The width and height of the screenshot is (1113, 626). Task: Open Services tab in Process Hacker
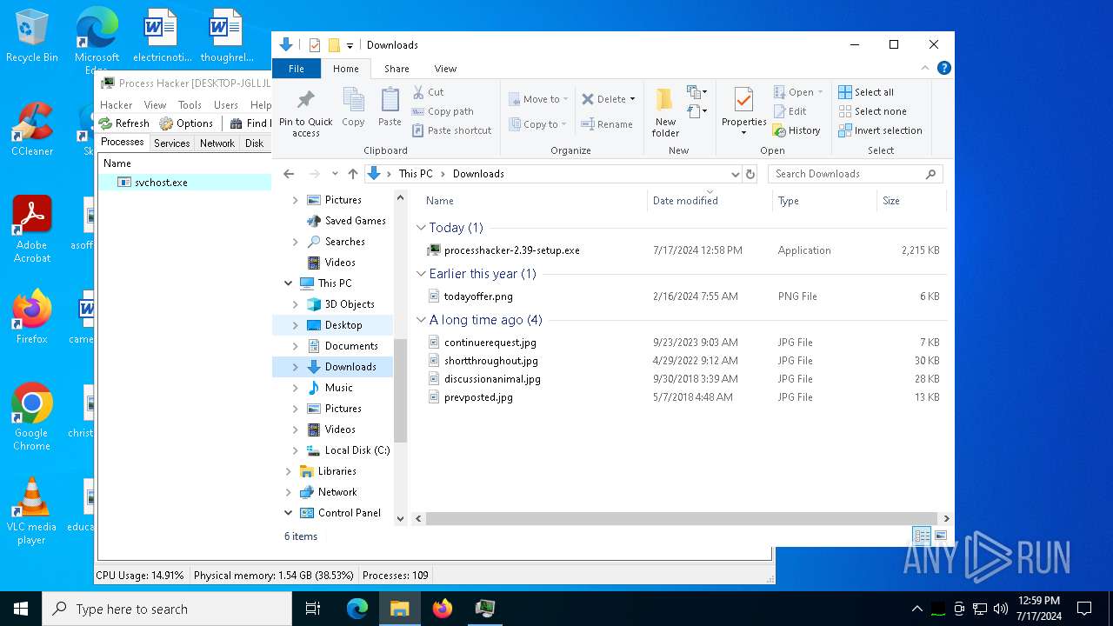[172, 143]
